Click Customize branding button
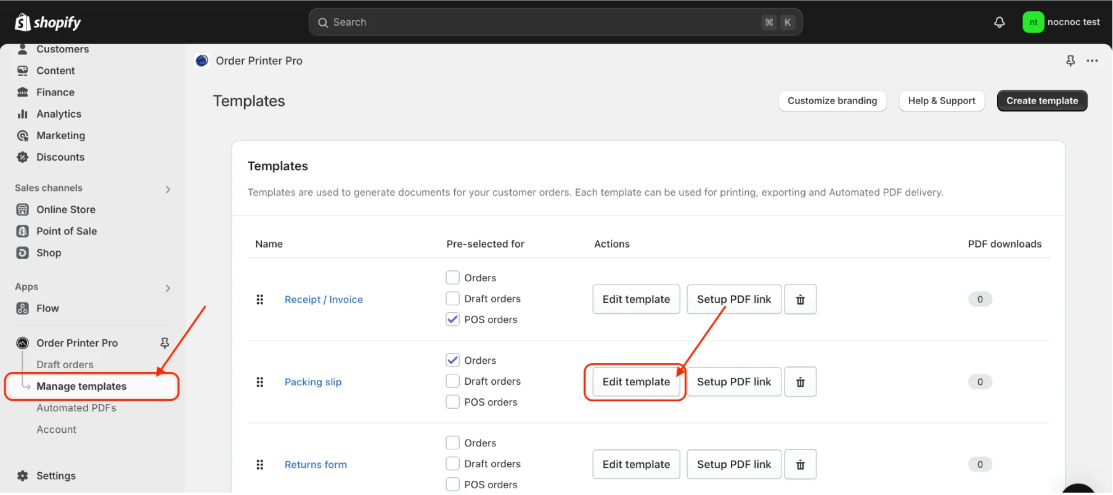 coord(832,101)
